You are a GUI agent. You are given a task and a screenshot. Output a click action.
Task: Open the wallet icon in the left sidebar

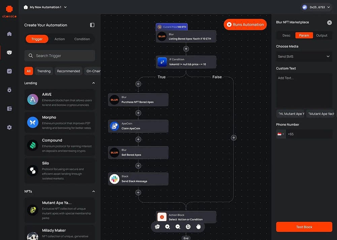pyautogui.click(x=9, y=109)
